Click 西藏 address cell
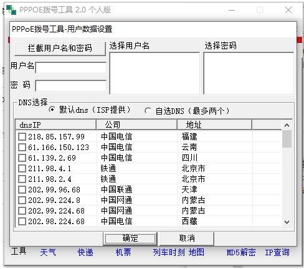The image size is (304, 269). 189,222
